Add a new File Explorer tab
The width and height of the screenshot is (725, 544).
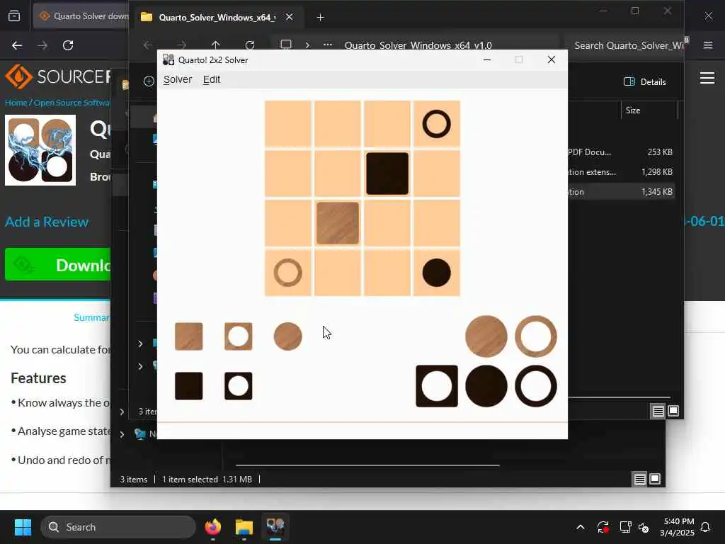321,17
